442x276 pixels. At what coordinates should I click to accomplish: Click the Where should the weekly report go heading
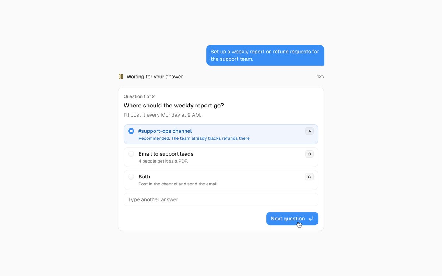[x=174, y=106]
